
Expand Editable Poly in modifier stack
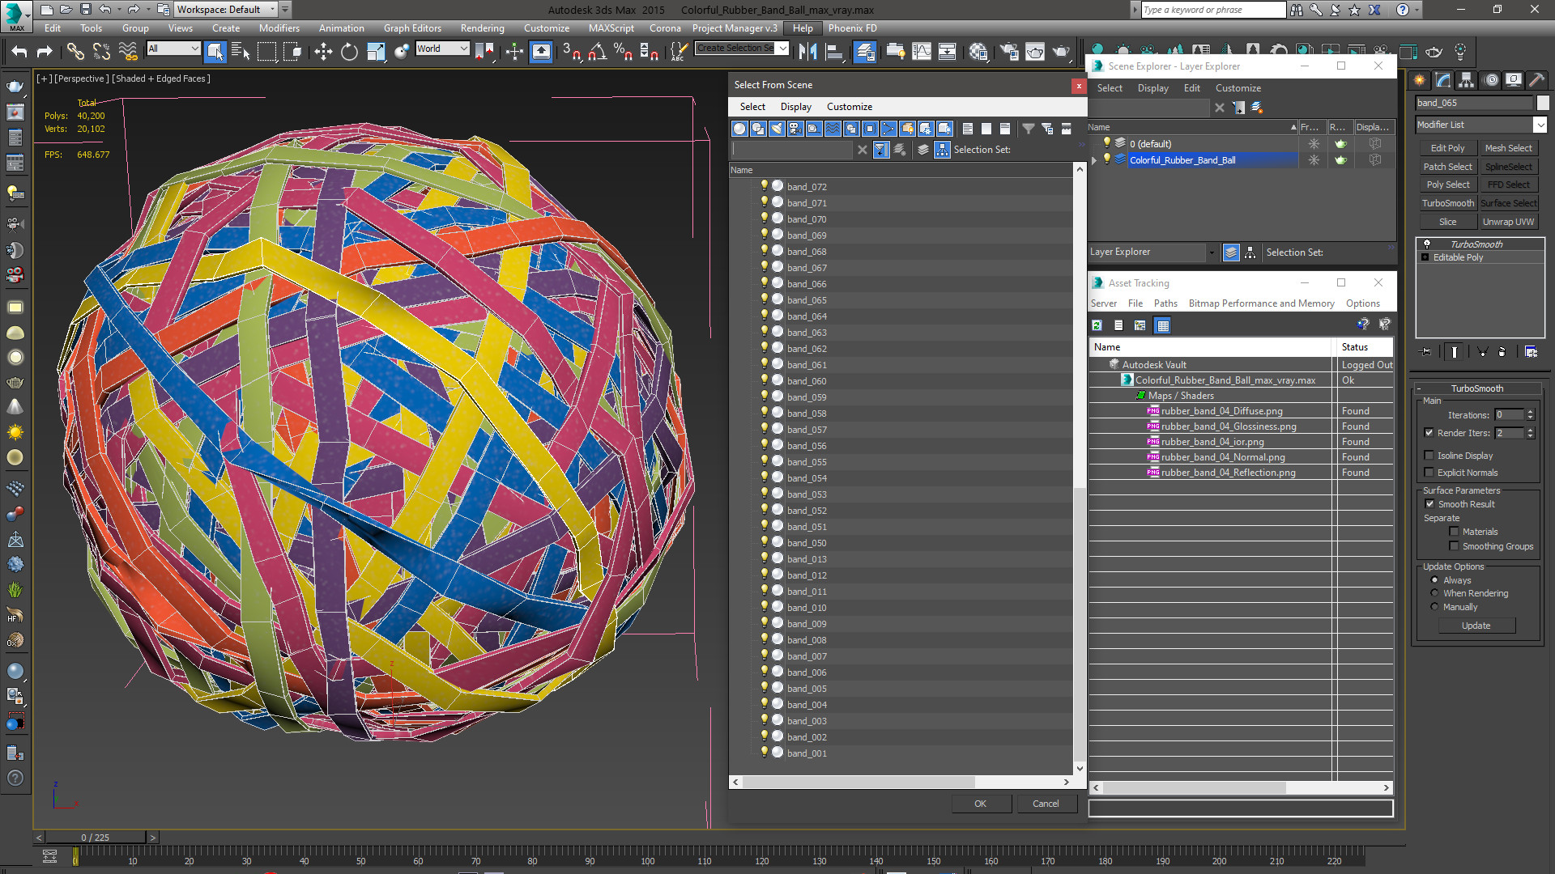coord(1425,257)
